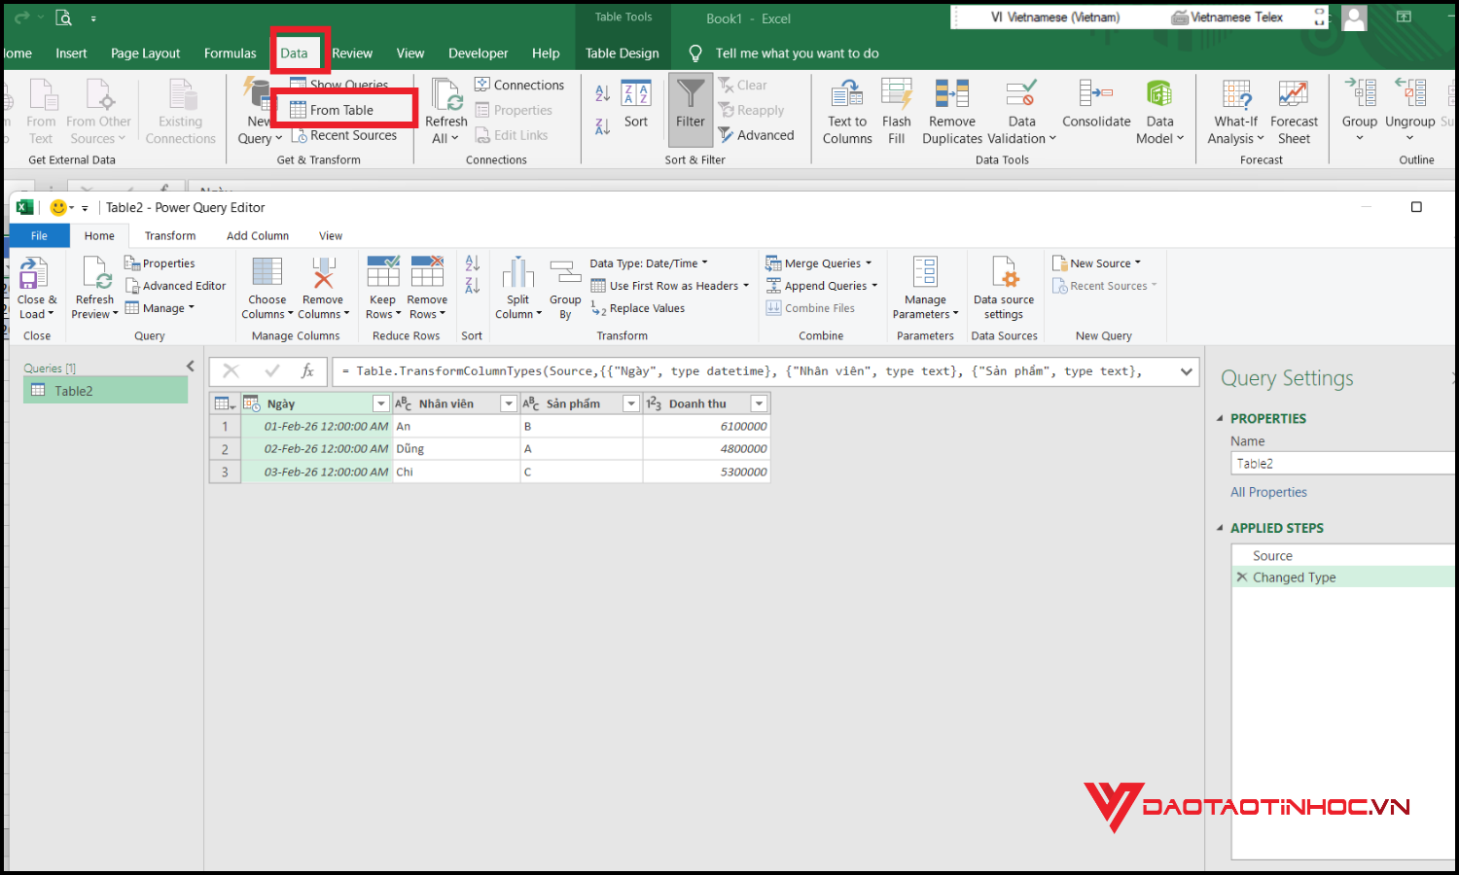Select Remove Duplicates in the Data ribbon
The image size is (1459, 875).
(951, 110)
